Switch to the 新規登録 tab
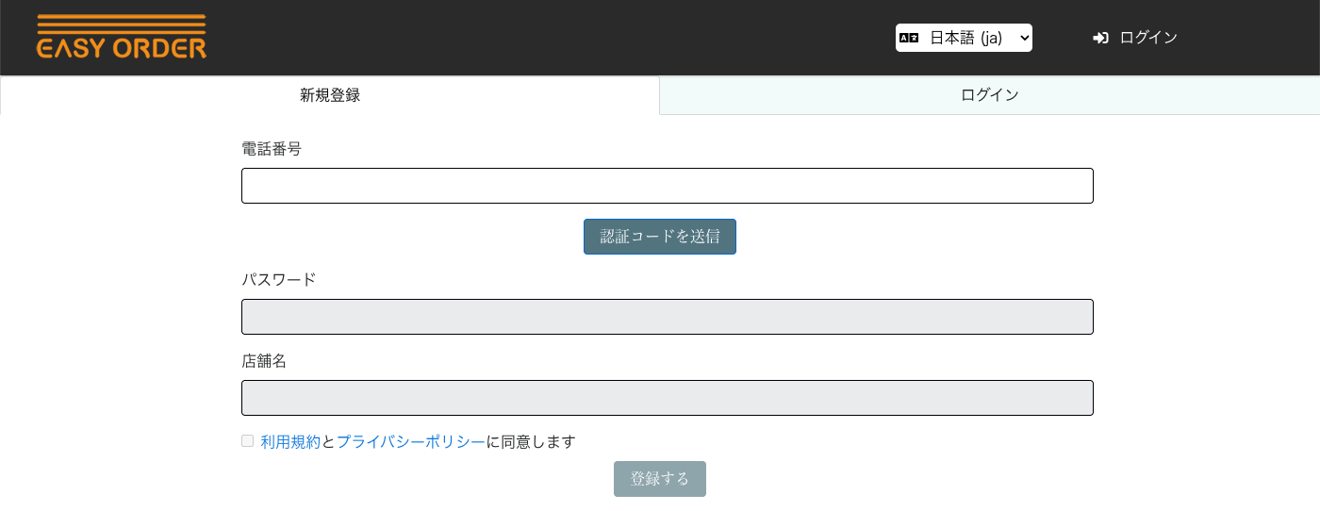 point(330,95)
